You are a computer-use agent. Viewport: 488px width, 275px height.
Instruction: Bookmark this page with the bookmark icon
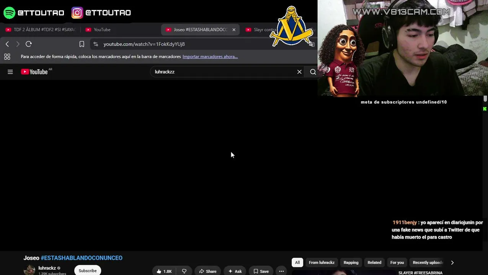pyautogui.click(x=82, y=44)
